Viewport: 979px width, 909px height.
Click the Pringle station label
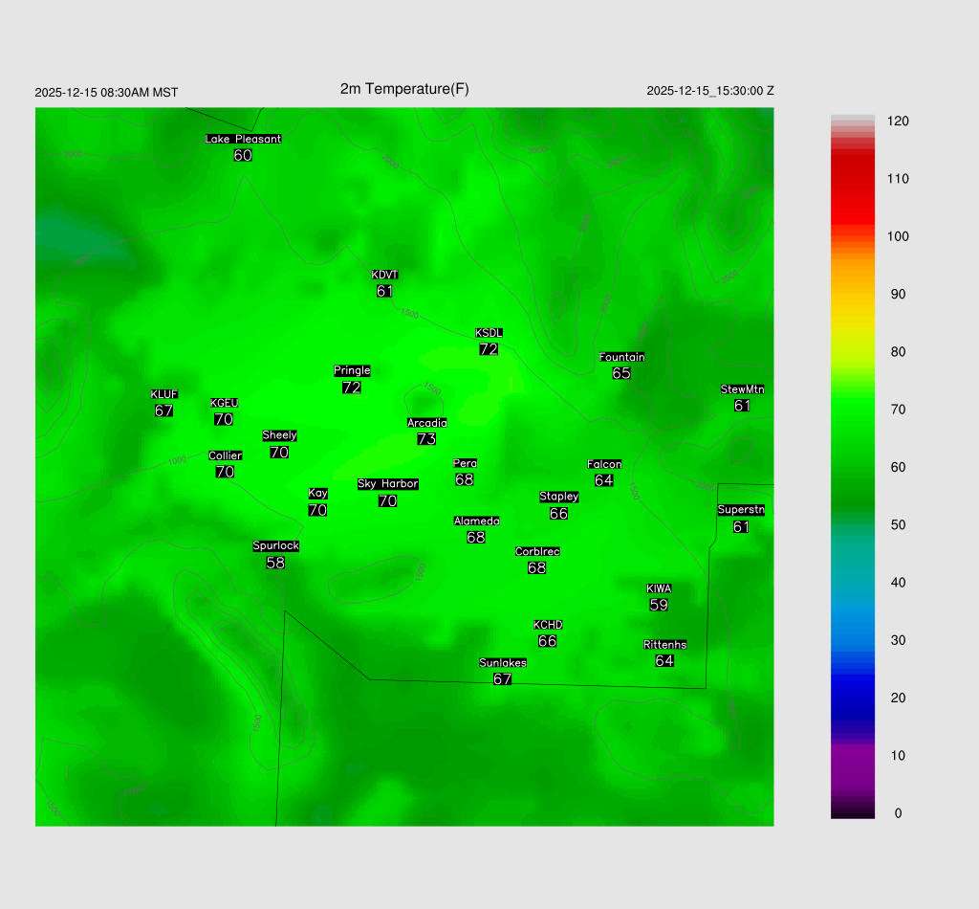(x=352, y=370)
